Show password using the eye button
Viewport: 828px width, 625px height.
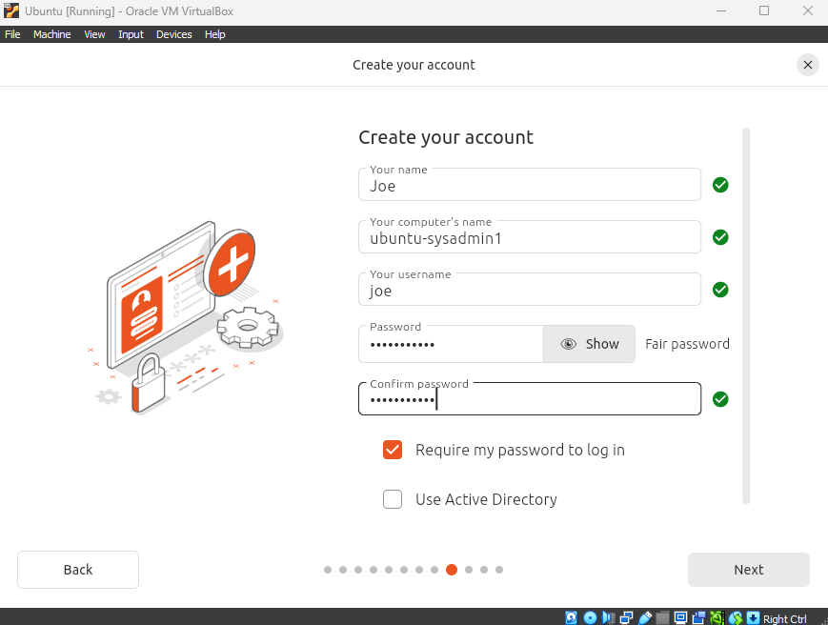coord(589,344)
